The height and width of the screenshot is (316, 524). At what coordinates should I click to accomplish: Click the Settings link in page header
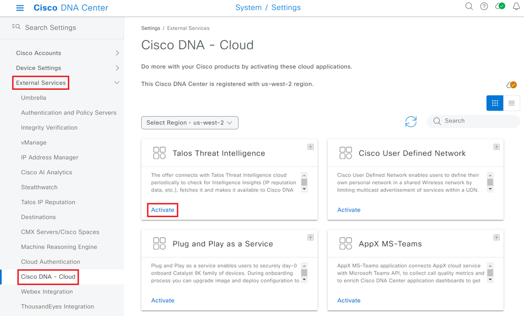(286, 7)
